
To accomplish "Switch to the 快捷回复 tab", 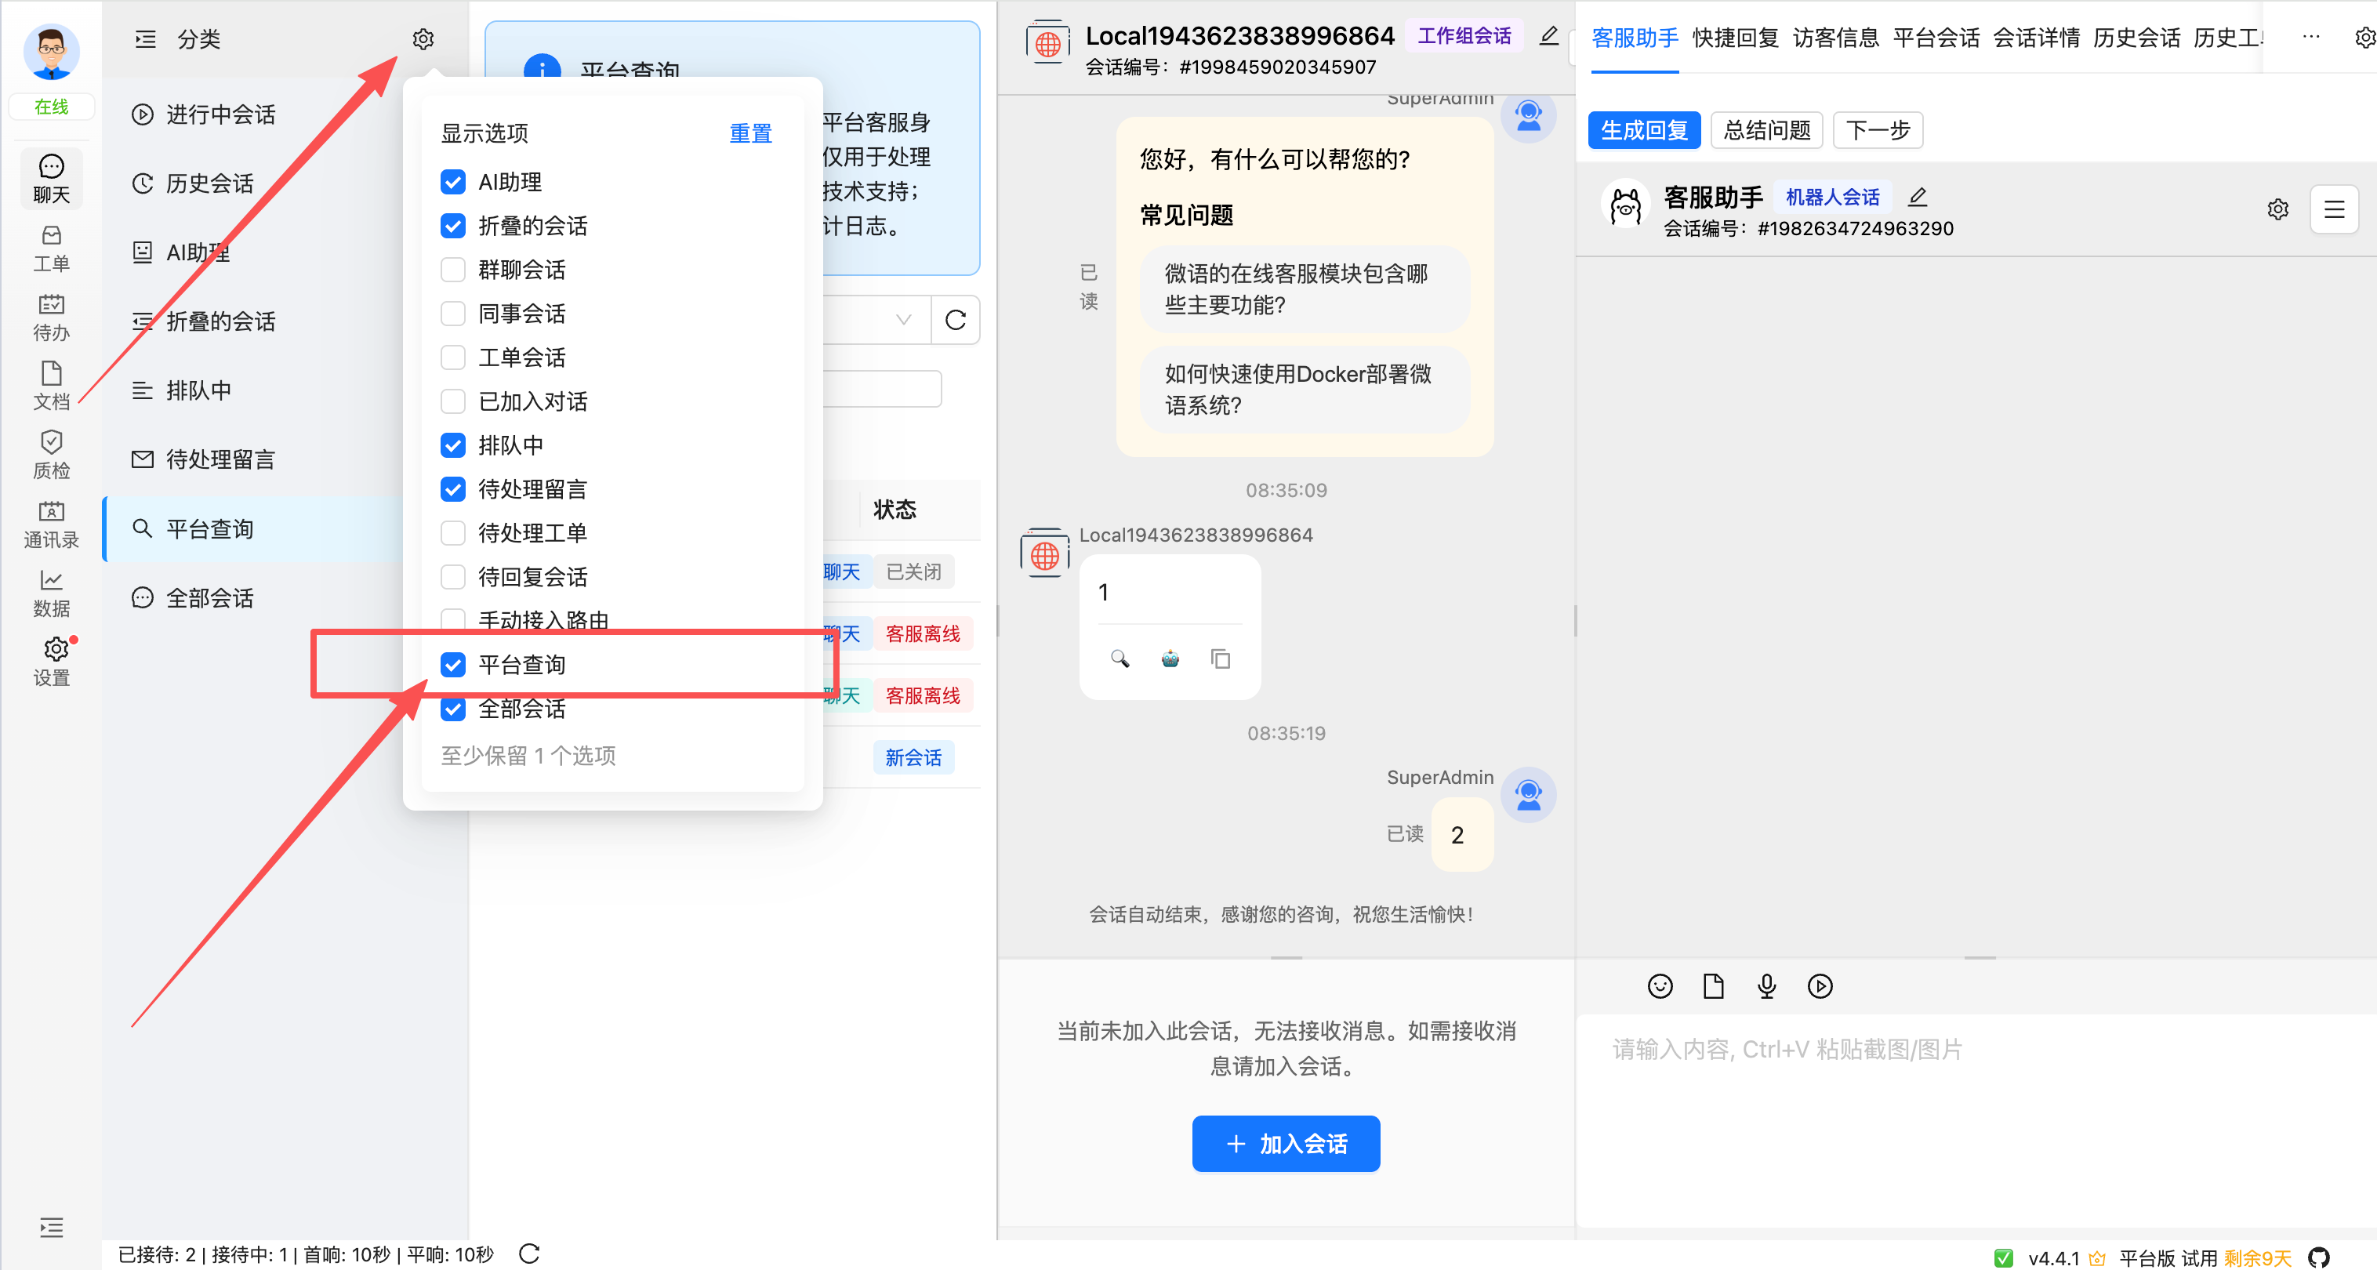I will (1735, 37).
